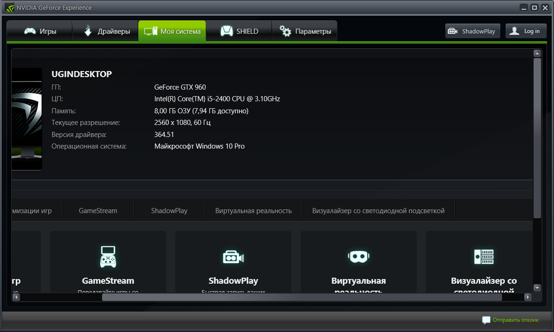Click the Память: label
This screenshot has width=554, height=332.
click(x=64, y=111)
